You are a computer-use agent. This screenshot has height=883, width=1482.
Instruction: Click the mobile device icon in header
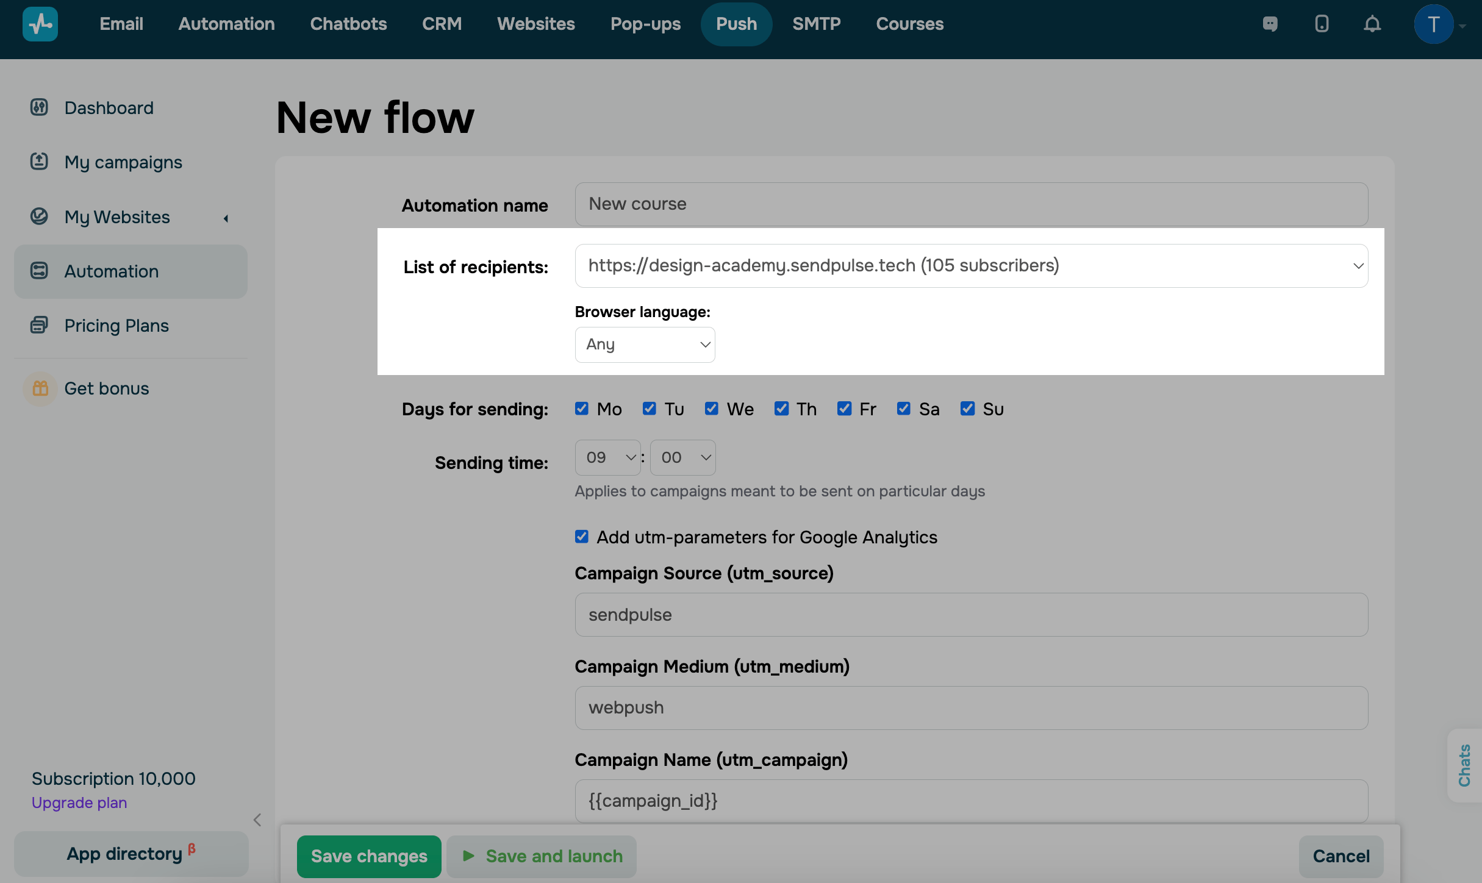click(1322, 24)
